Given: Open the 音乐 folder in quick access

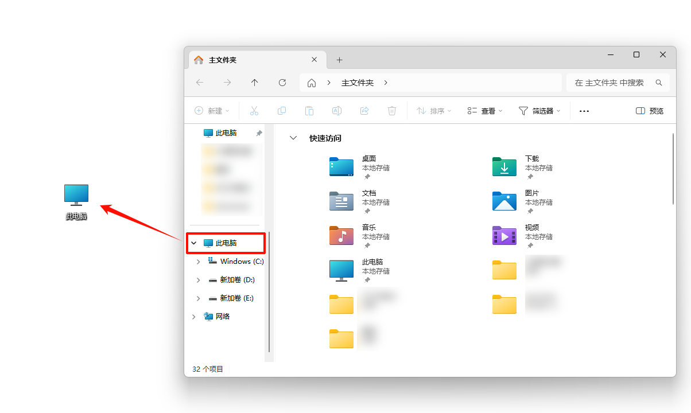Looking at the screenshot, I should [359, 235].
